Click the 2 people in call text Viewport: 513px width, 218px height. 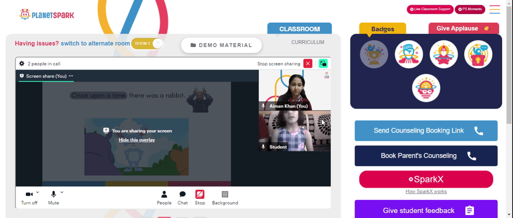tap(44, 64)
